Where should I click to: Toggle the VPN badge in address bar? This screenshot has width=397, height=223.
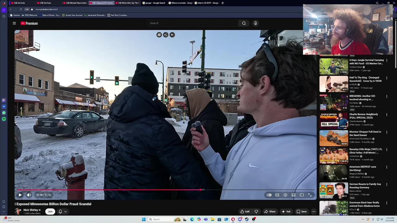27,9
